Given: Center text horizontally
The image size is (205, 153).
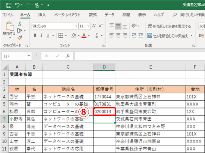Looking at the screenshot, I should pyautogui.click(x=118, y=36).
